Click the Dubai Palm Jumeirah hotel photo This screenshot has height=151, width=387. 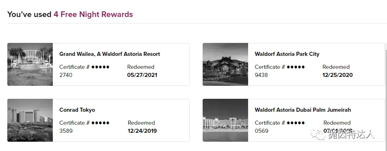click(225, 120)
